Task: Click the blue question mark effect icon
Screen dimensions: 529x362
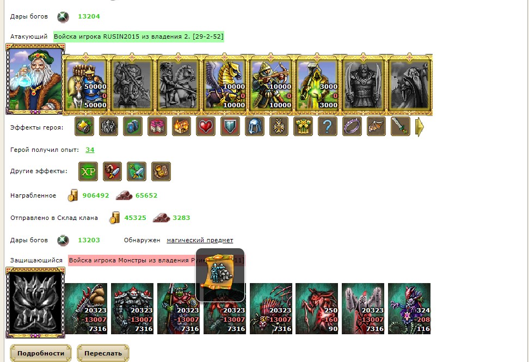Action: [327, 126]
